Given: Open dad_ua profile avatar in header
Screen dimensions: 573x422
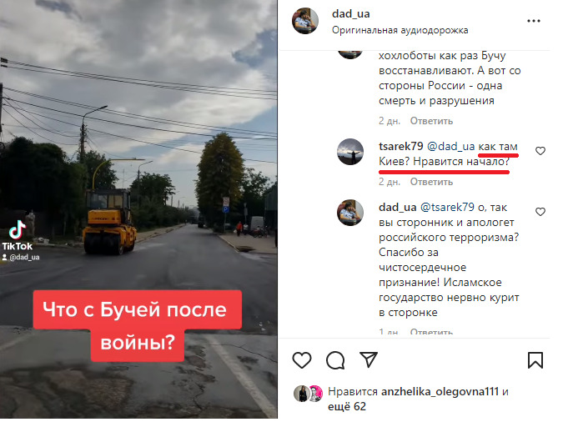Looking at the screenshot, I should [x=305, y=21].
